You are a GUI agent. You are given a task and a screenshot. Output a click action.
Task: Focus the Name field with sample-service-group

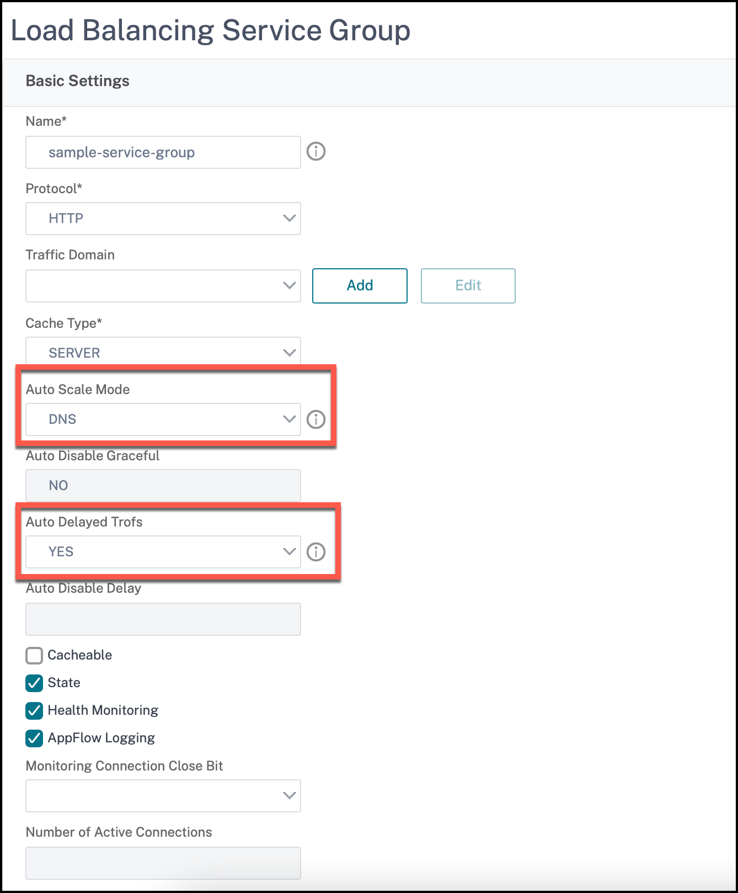pos(163,152)
